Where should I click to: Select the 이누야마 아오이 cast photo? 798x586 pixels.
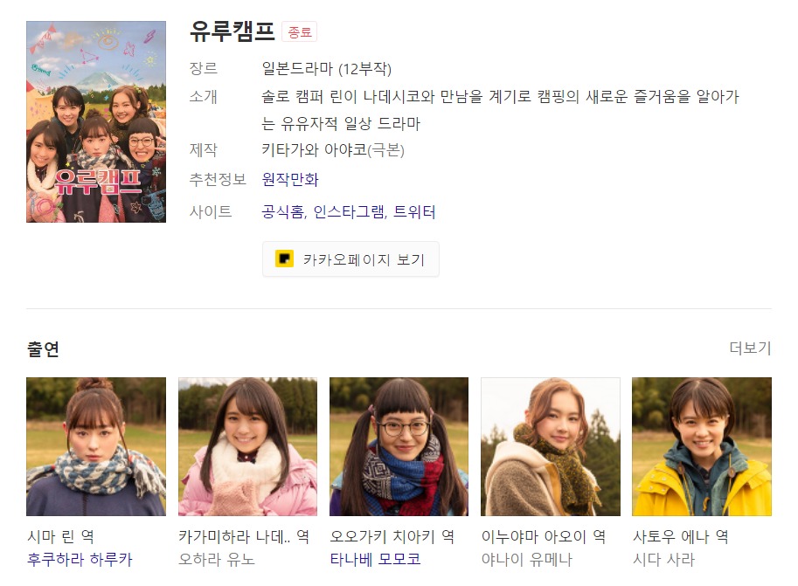click(x=551, y=446)
